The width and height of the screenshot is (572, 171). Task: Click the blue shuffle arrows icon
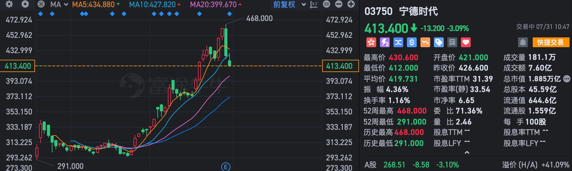click(x=398, y=42)
